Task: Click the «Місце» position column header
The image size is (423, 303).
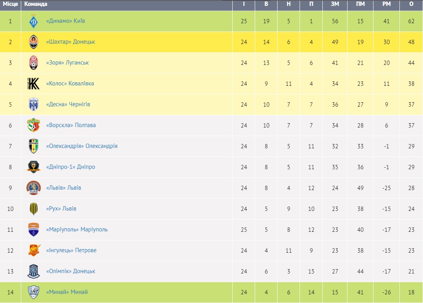Action: [10, 4]
